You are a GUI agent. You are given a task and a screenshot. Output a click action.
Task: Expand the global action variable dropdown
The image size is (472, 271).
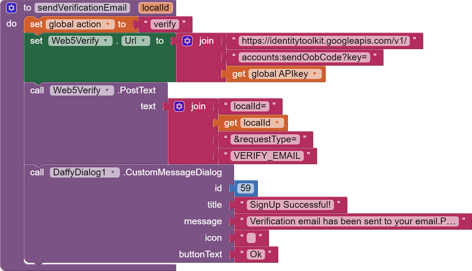point(108,25)
